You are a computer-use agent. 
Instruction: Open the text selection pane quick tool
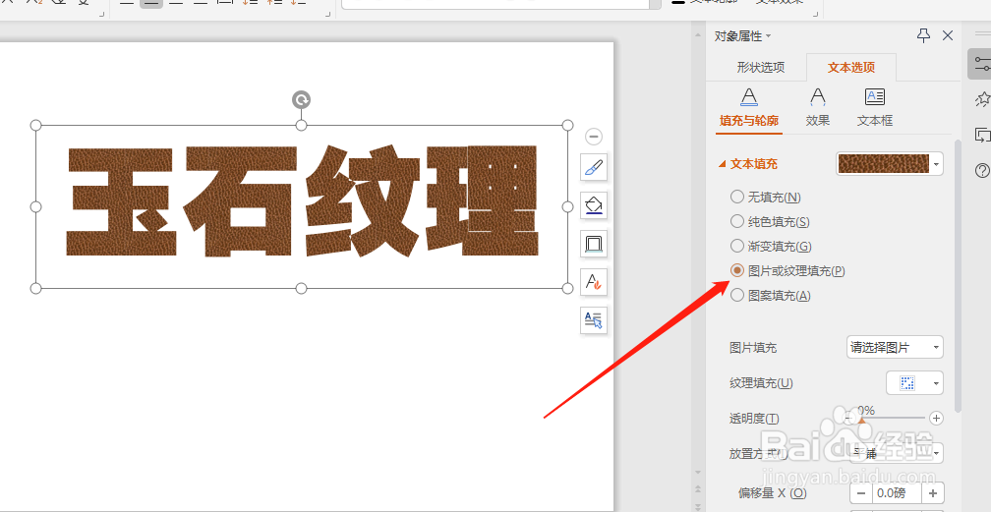point(594,319)
